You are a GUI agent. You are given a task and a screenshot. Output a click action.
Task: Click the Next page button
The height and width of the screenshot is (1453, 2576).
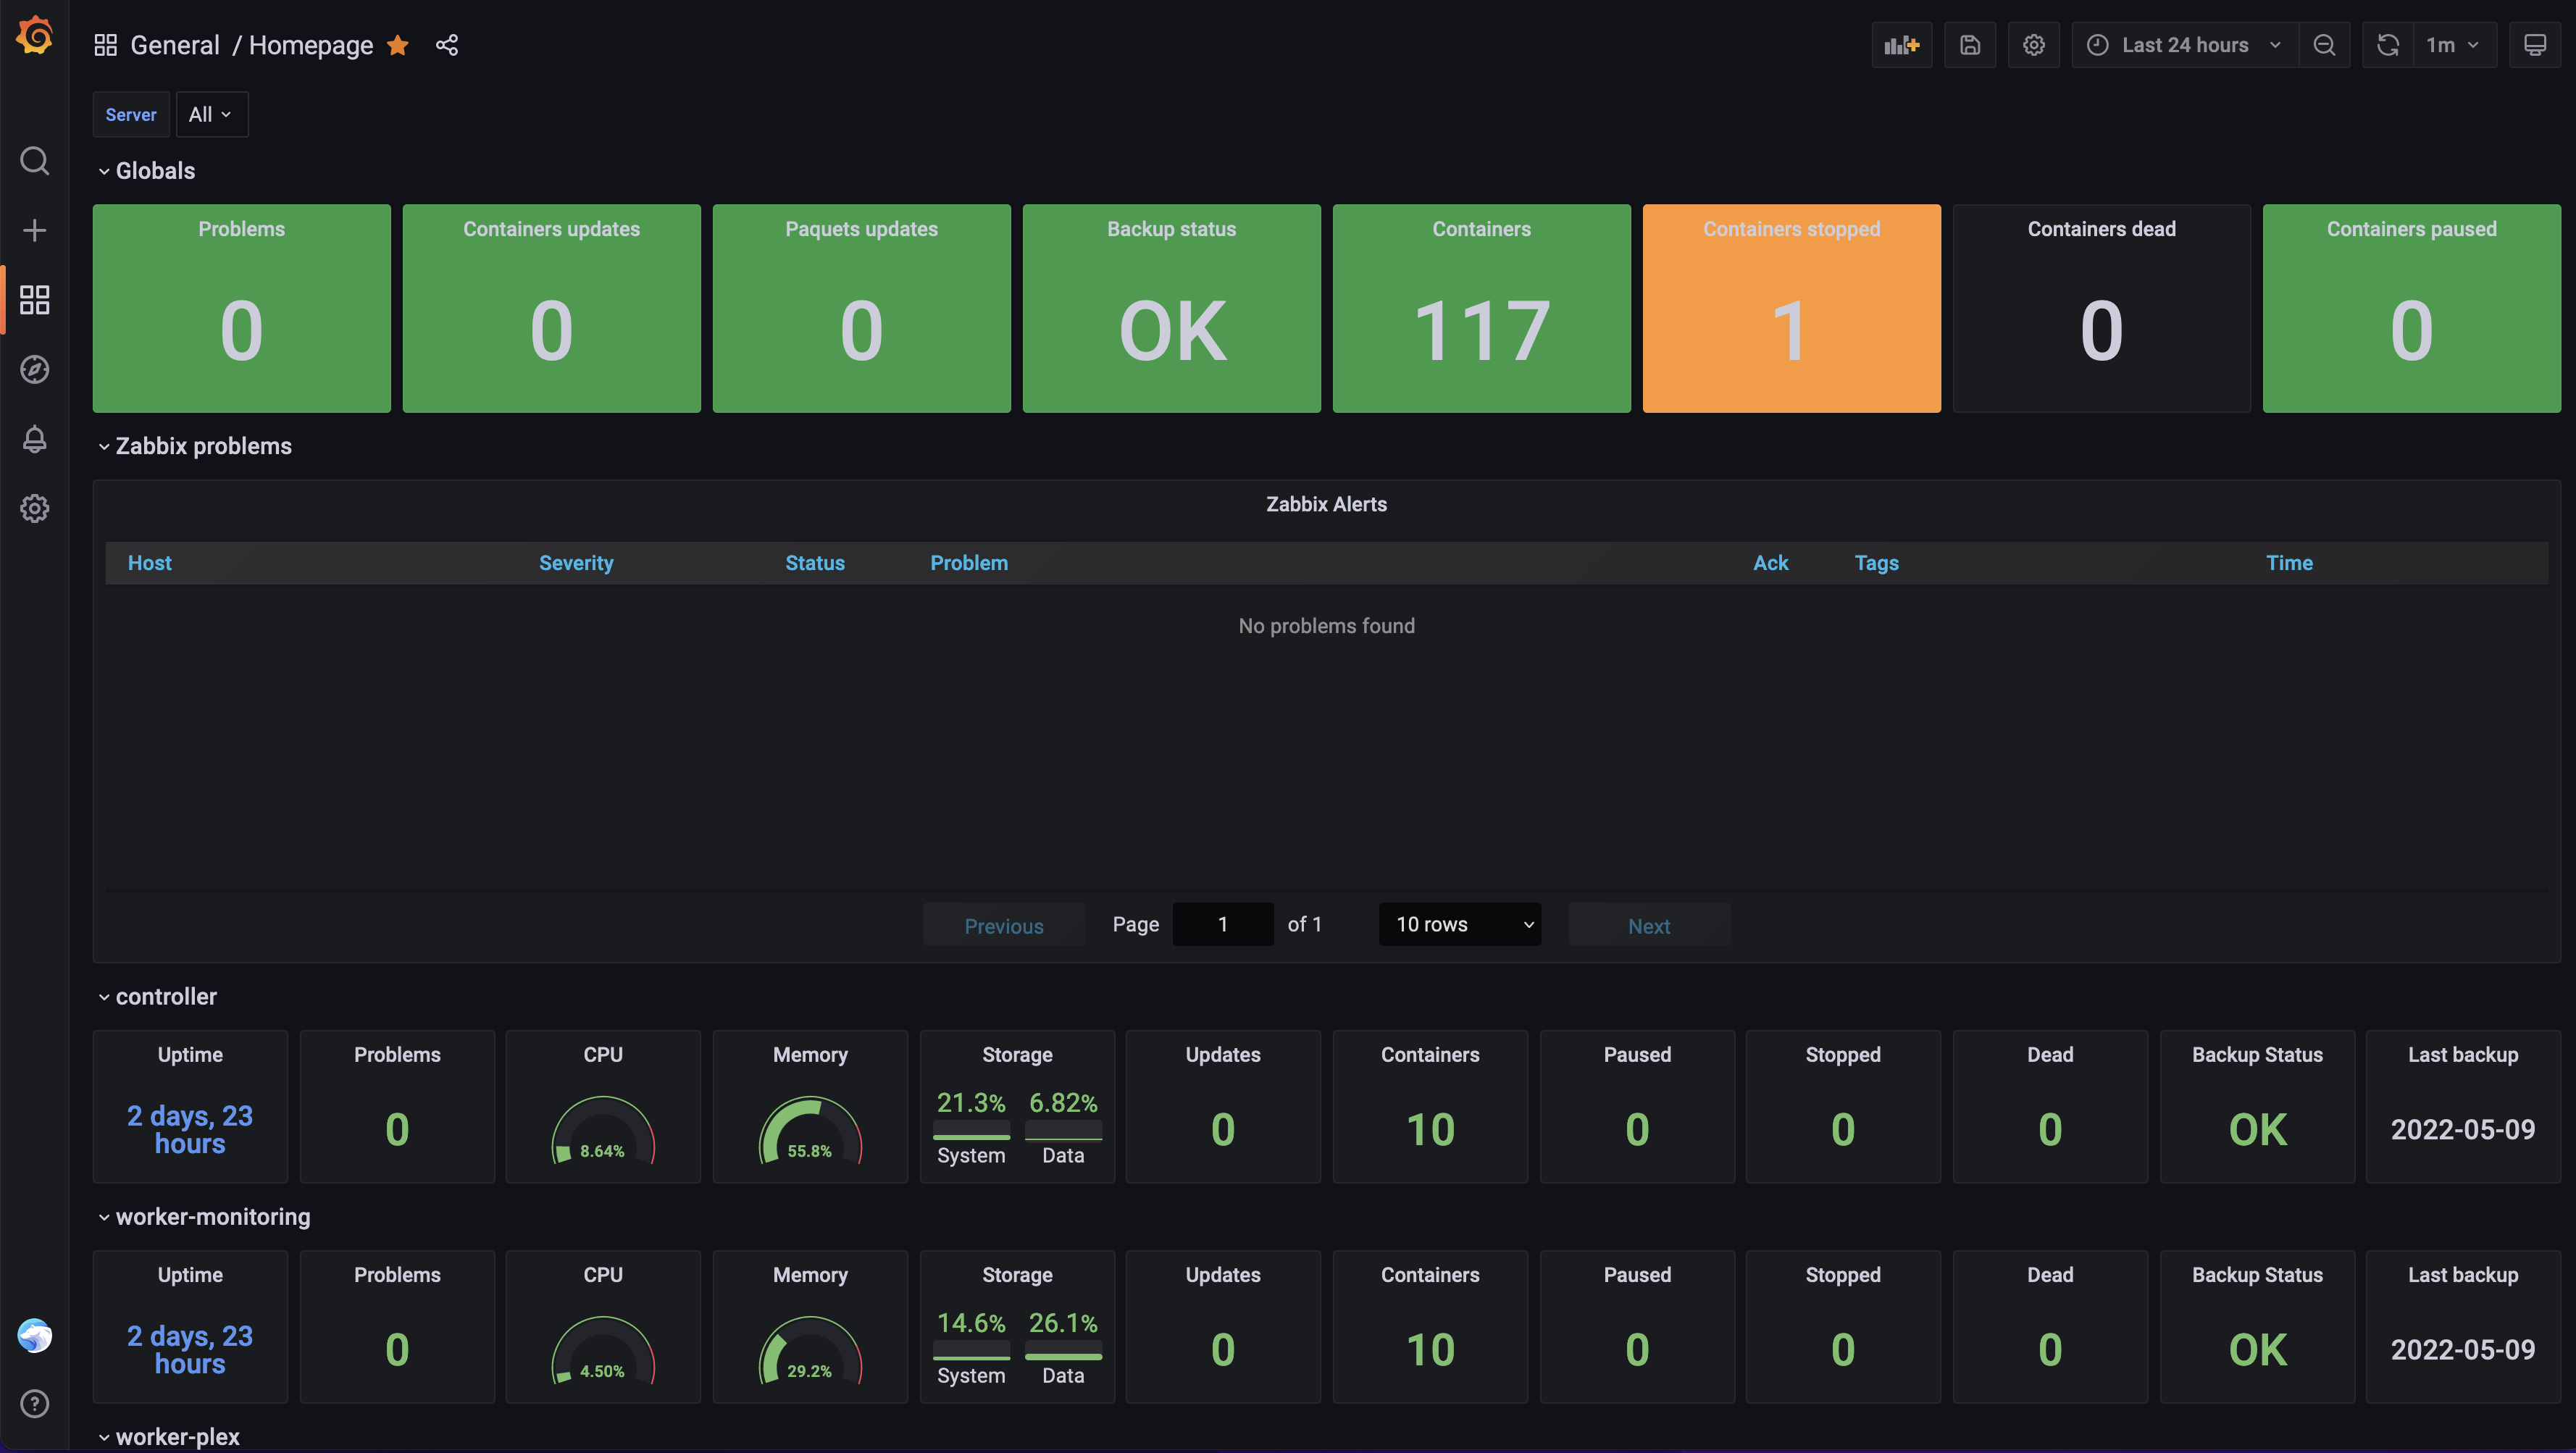(1648, 926)
